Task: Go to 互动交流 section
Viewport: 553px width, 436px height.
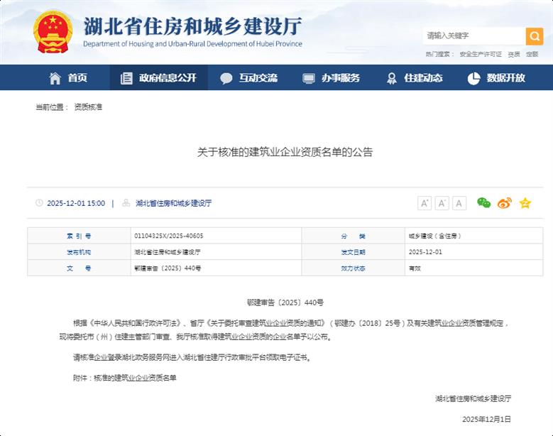Action: pyautogui.click(x=248, y=78)
